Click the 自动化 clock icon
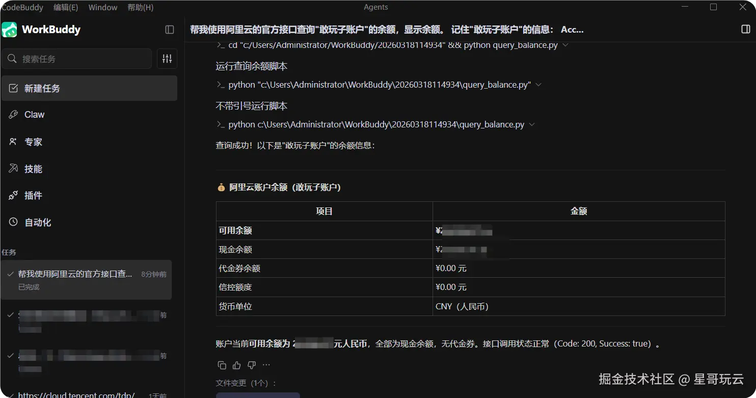Image resolution: width=756 pixels, height=398 pixels. tap(14, 222)
